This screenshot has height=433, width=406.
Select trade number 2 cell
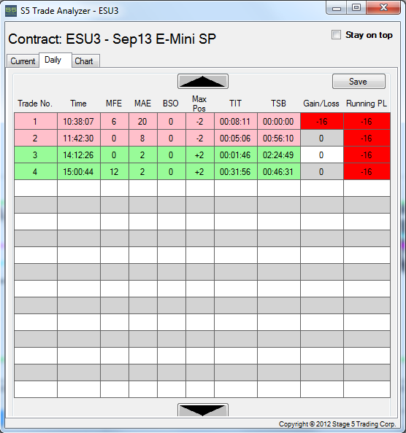click(36, 138)
